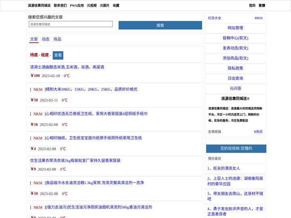
Task: Open 优生活薰衣草洗衣液2kg product link
Action: pyautogui.click(x=75, y=161)
